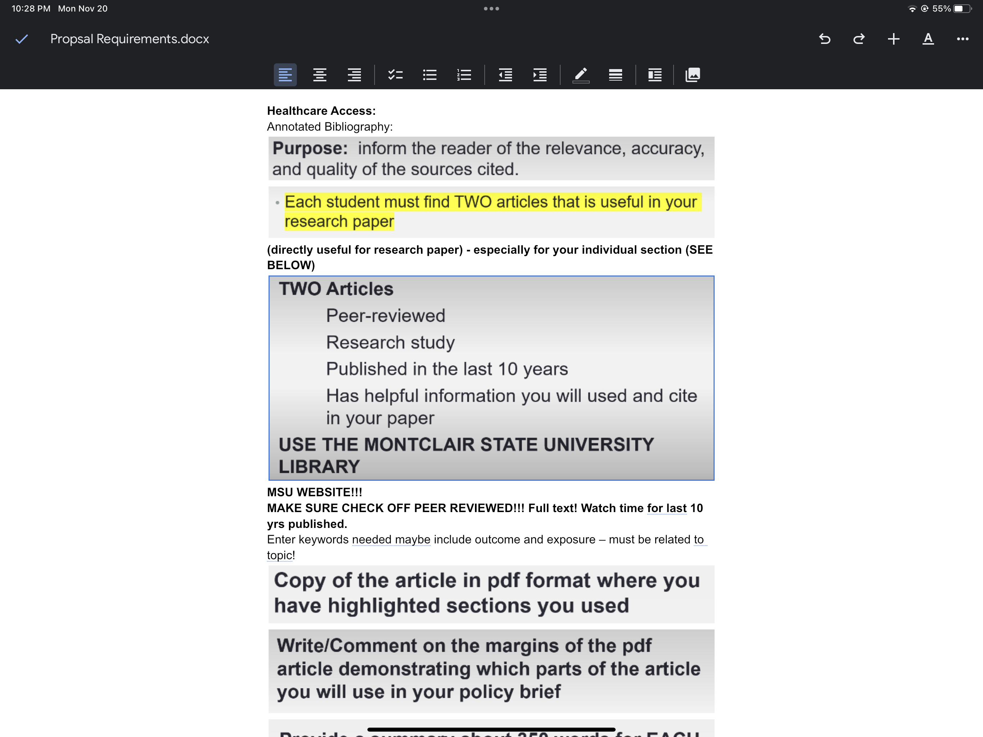Apply numbered list formatting

click(464, 75)
